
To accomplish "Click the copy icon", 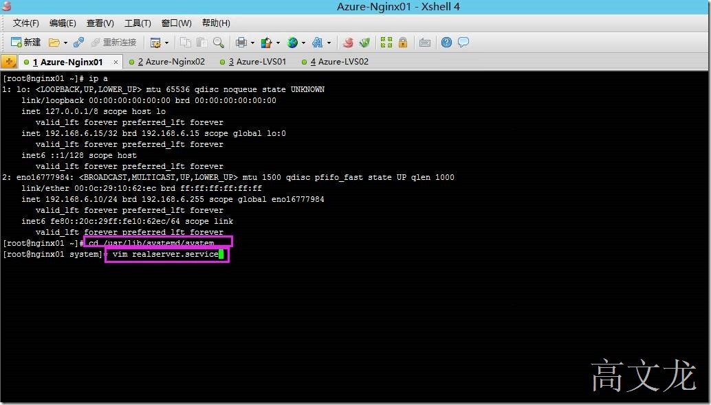I will pyautogui.click(x=186, y=43).
